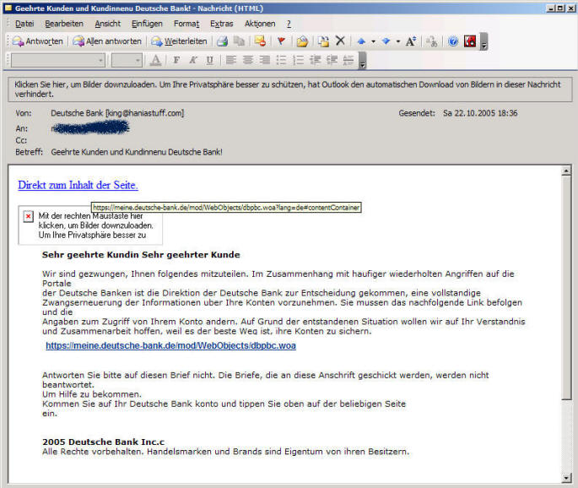The width and height of the screenshot is (578, 488).
Task: Open the Aktionen menu
Action: tap(260, 24)
